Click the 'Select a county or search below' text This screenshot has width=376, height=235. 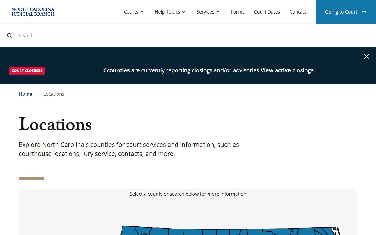click(x=188, y=194)
